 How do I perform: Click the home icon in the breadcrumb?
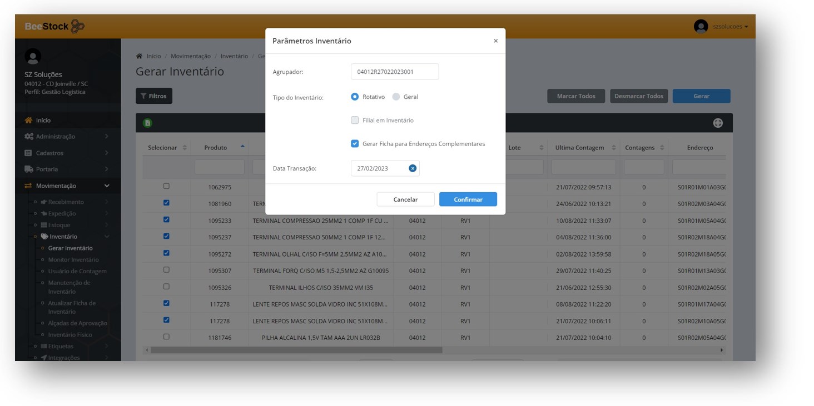click(139, 56)
